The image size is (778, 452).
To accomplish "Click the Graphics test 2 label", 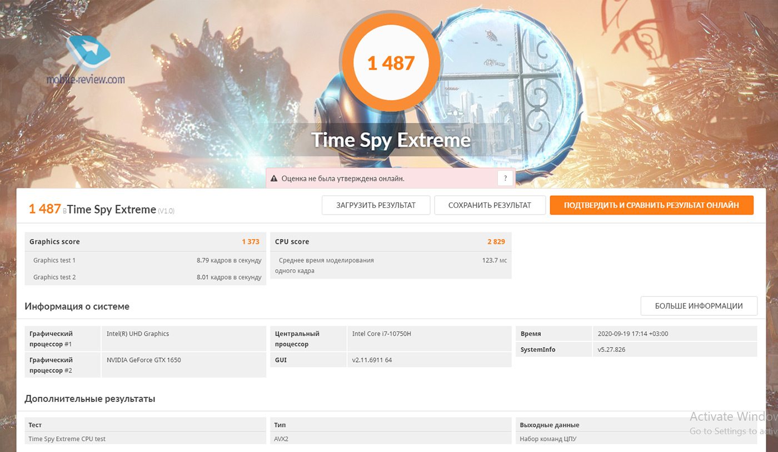I will pyautogui.click(x=54, y=277).
